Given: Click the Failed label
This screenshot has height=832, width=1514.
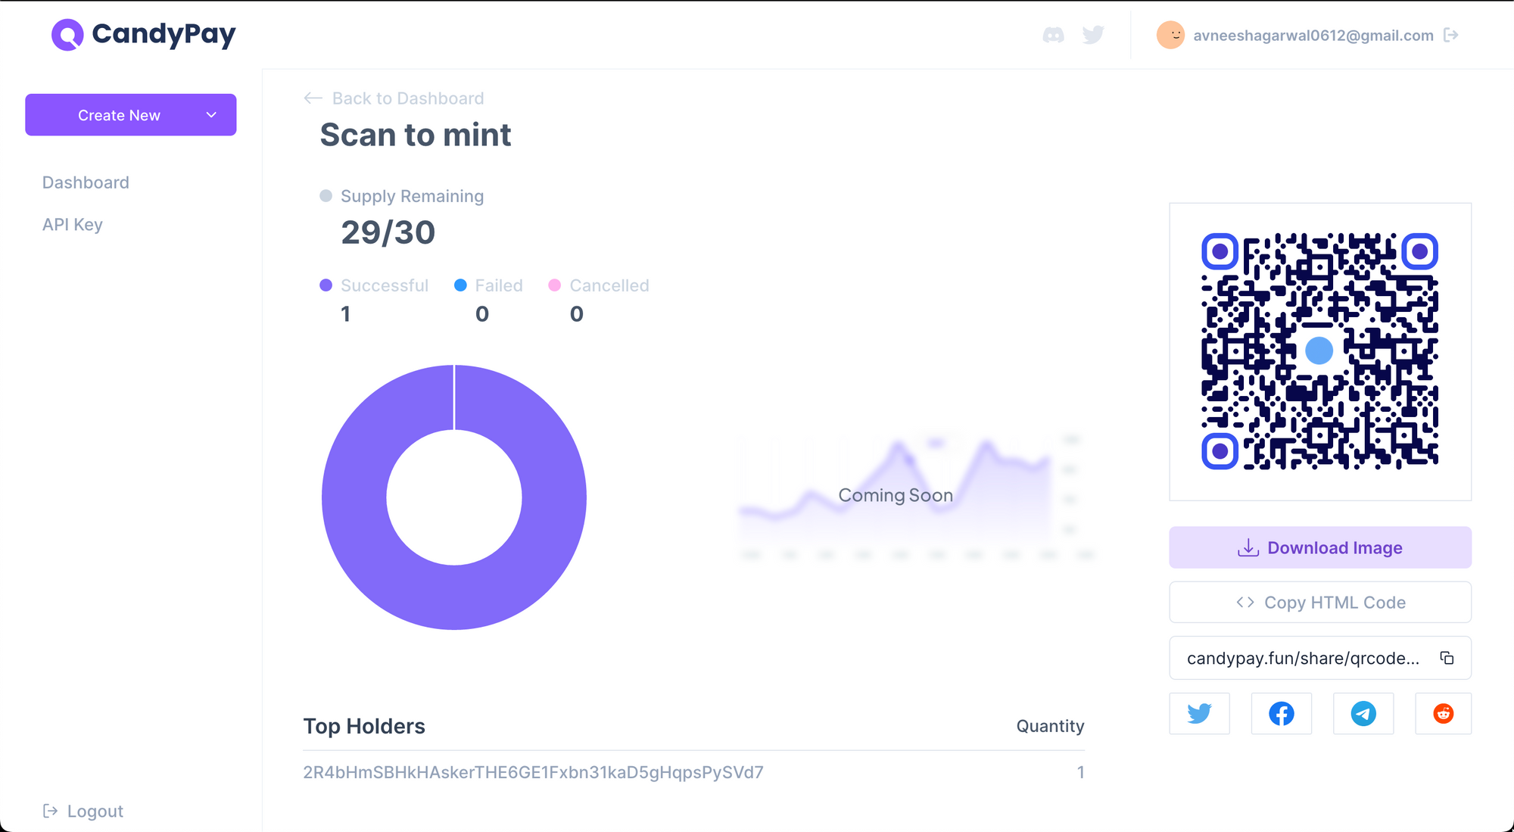Looking at the screenshot, I should pos(499,285).
